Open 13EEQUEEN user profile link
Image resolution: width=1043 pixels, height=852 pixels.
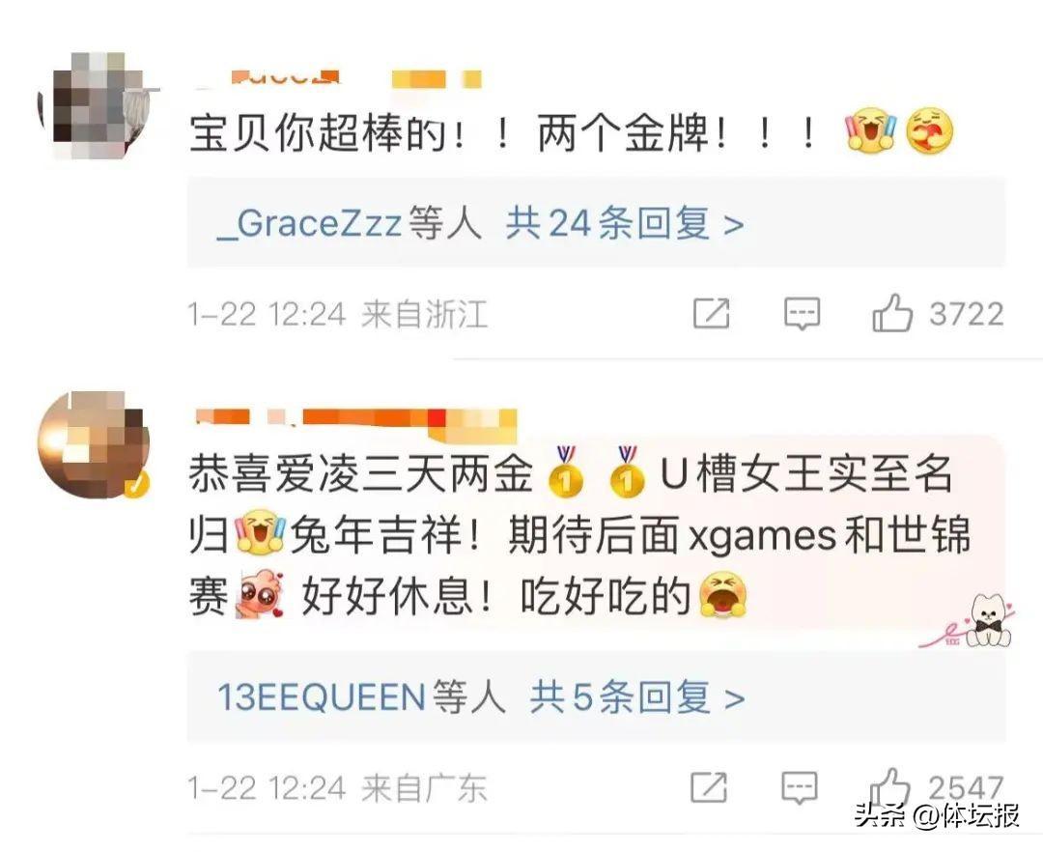322,697
